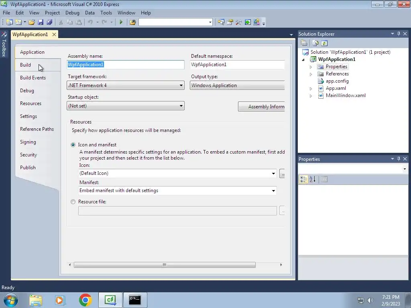The image size is (411, 308).
Task: Start debugging with the green play icon
Action: tap(121, 22)
